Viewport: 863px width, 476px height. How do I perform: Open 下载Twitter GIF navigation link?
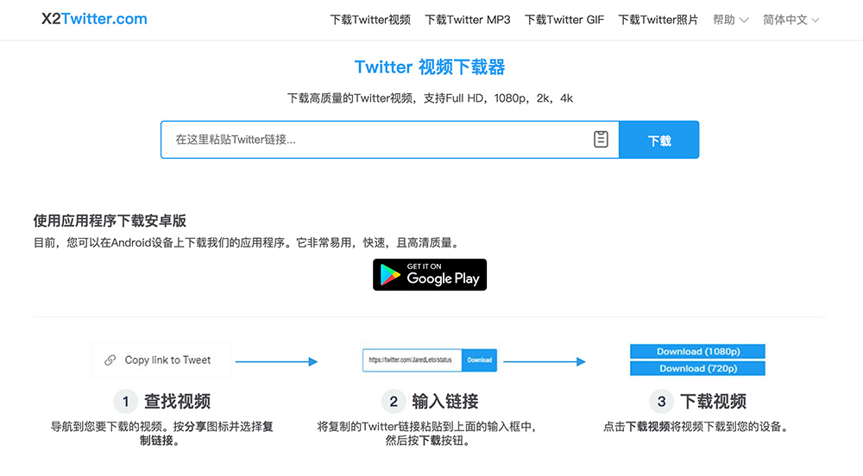[564, 20]
